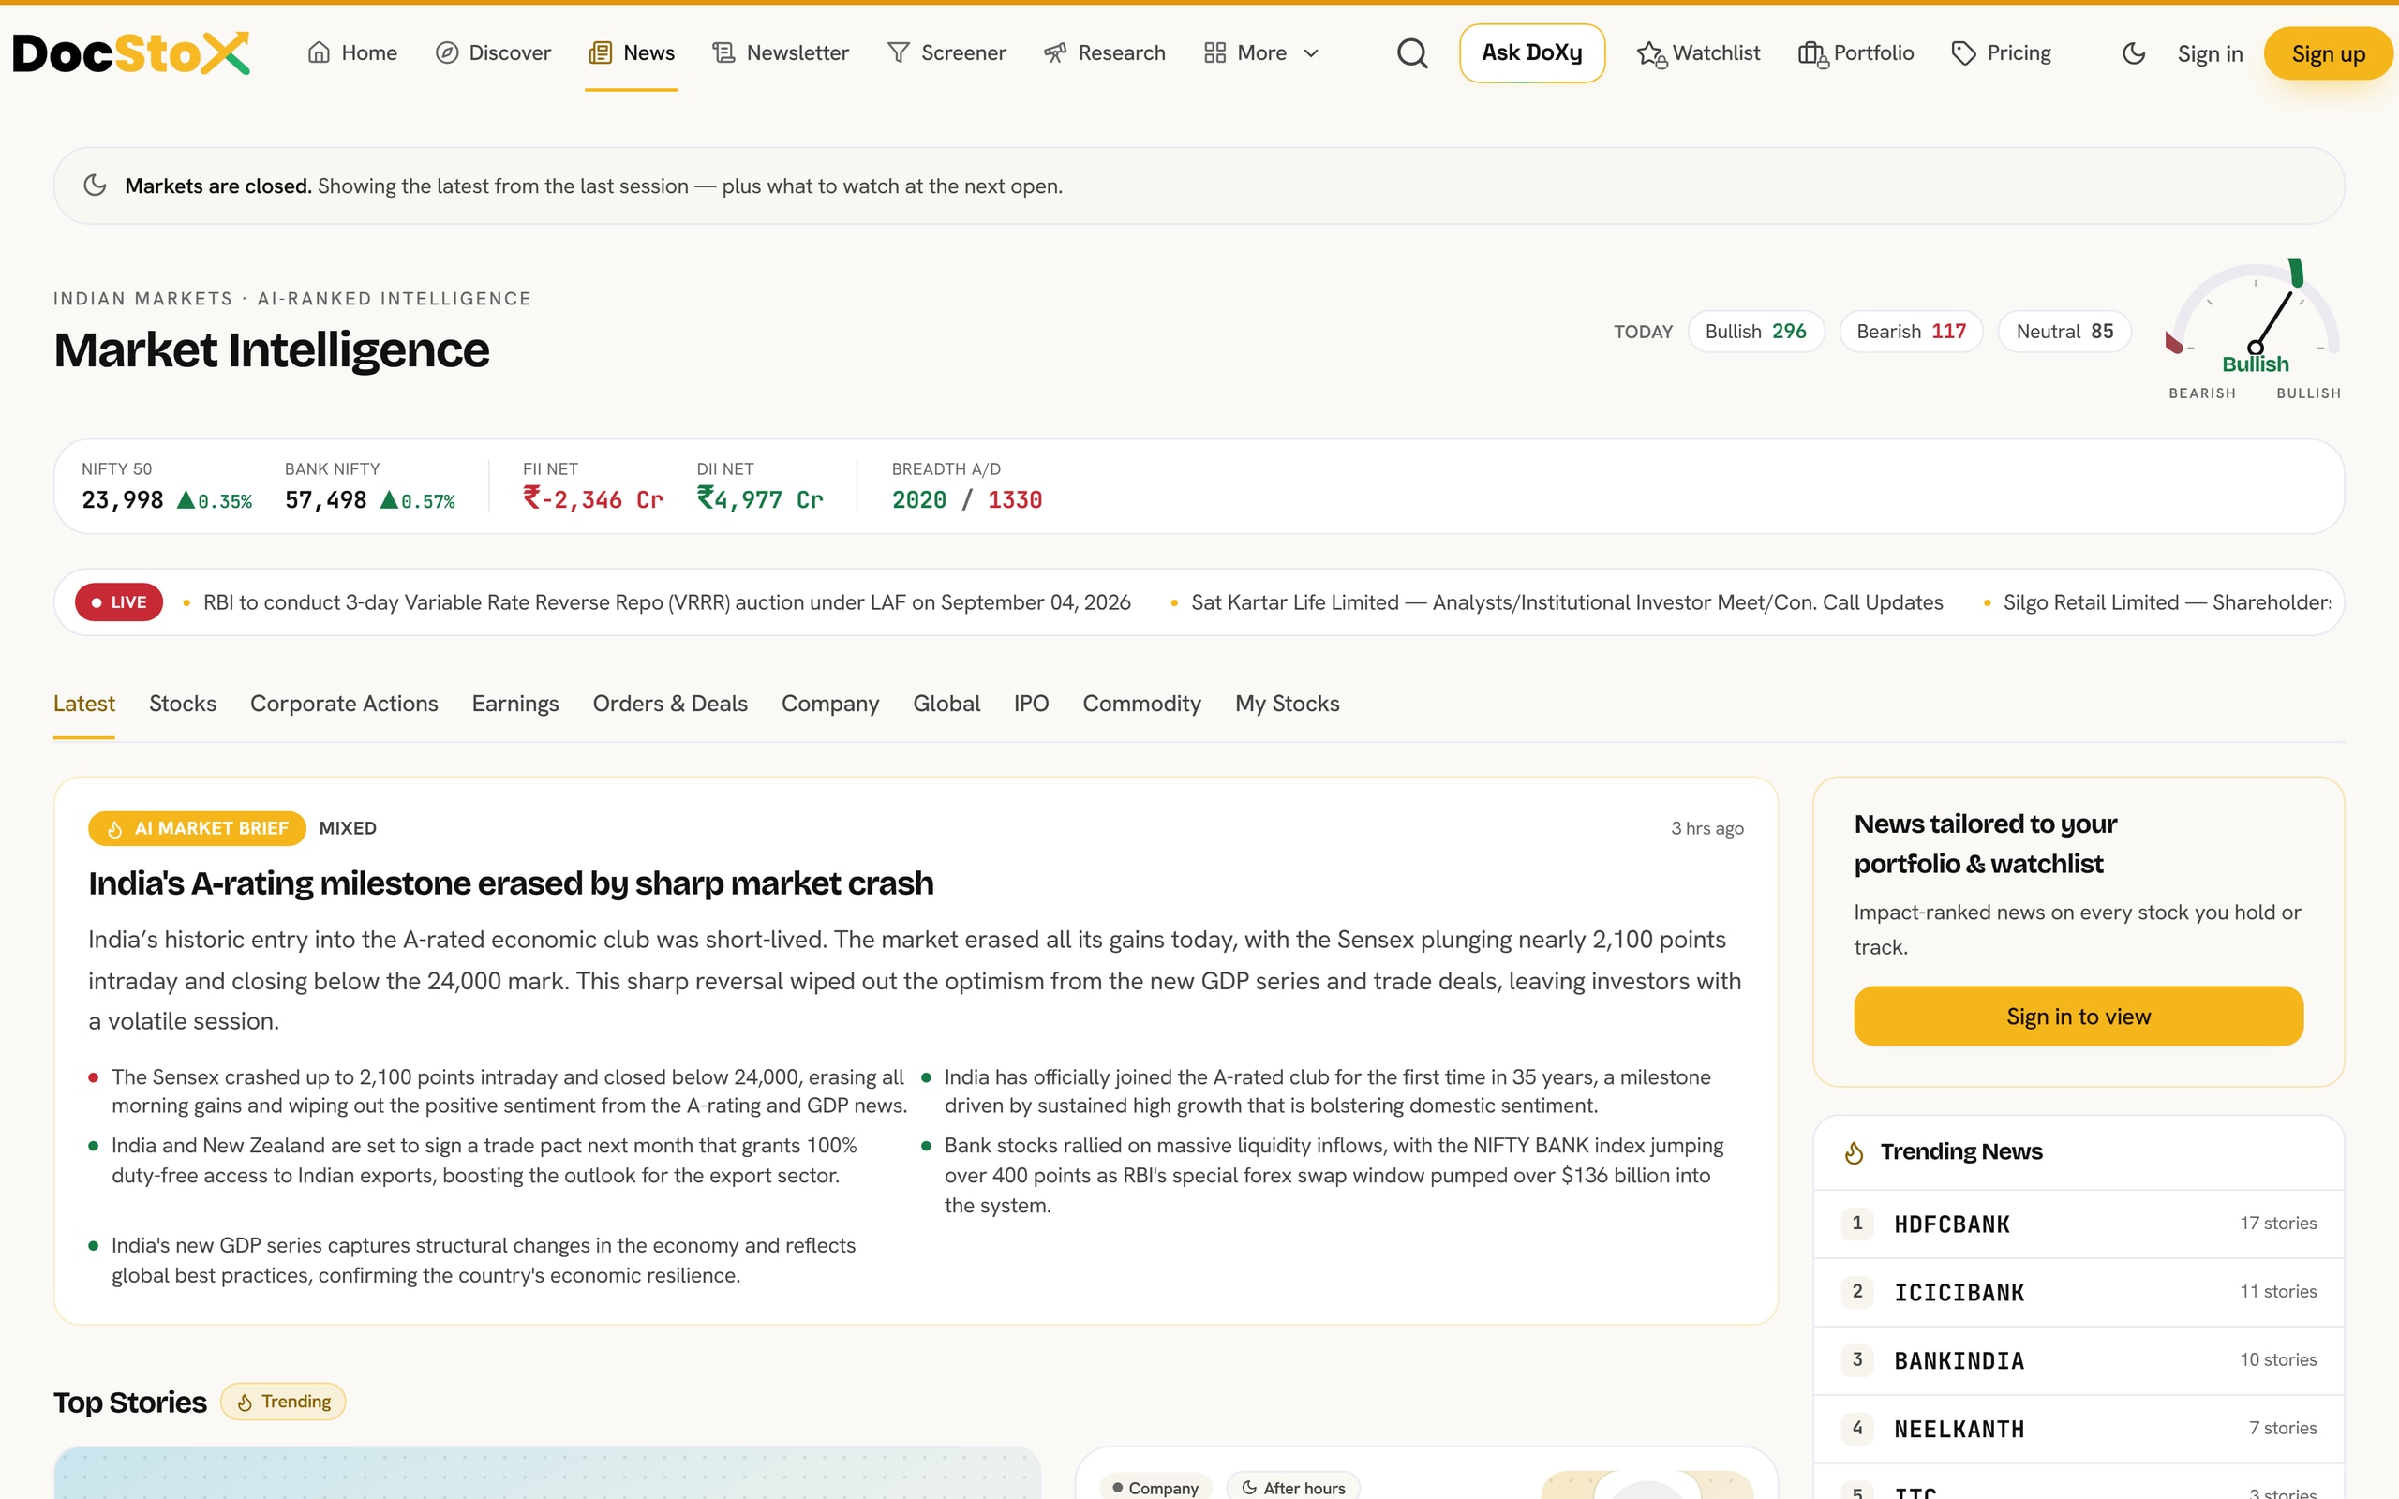2399x1499 pixels.
Task: Click the Top Stories heading
Action: (x=130, y=1402)
